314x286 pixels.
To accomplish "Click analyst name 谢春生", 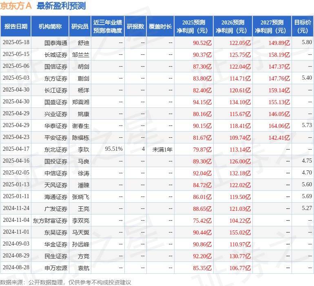I will tap(80, 125).
